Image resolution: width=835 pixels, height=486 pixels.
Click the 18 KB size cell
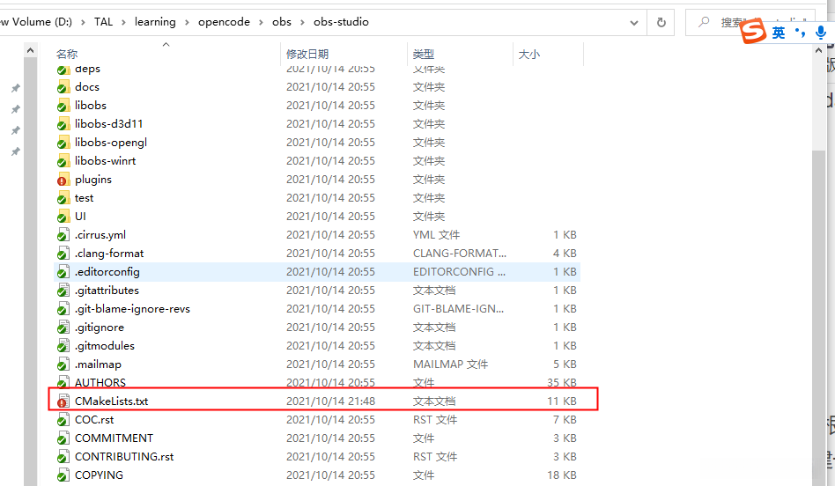pyautogui.click(x=562, y=475)
